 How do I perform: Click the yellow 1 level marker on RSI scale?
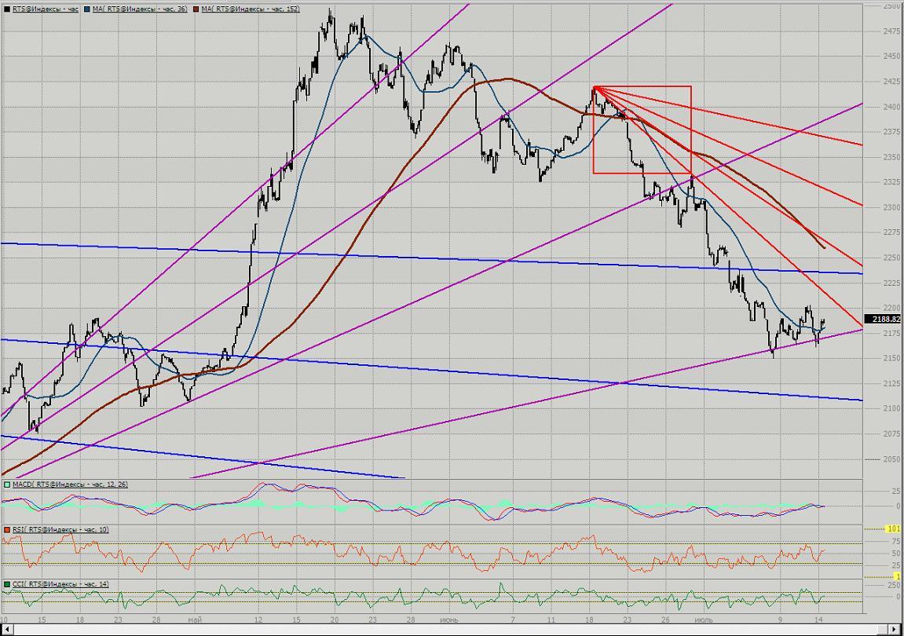pyautogui.click(x=897, y=577)
